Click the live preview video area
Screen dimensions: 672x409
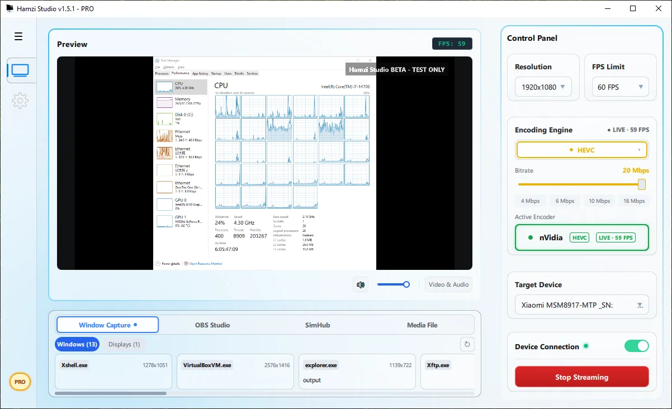pyautogui.click(x=264, y=163)
